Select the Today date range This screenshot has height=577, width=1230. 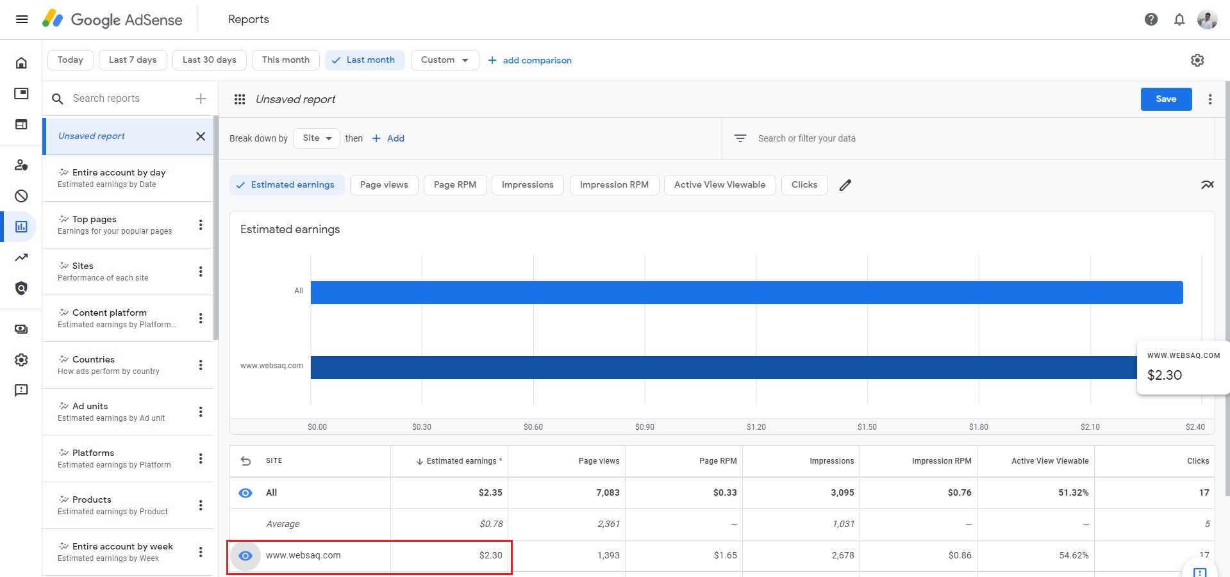pyautogui.click(x=71, y=60)
